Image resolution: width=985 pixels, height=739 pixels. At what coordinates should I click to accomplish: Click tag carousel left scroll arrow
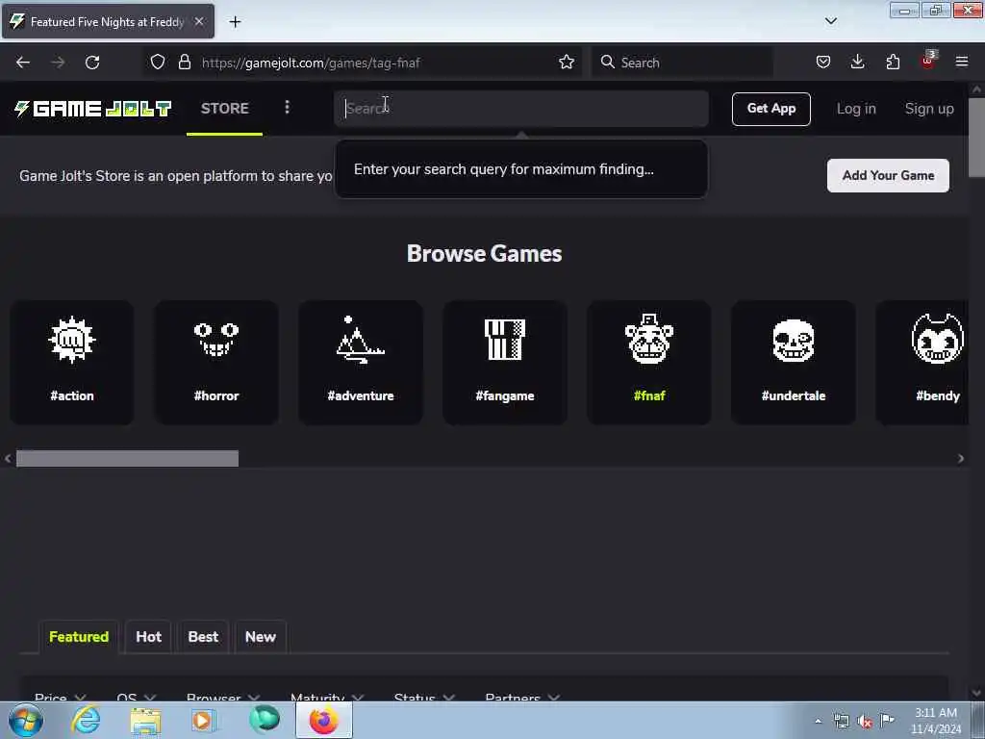8,458
